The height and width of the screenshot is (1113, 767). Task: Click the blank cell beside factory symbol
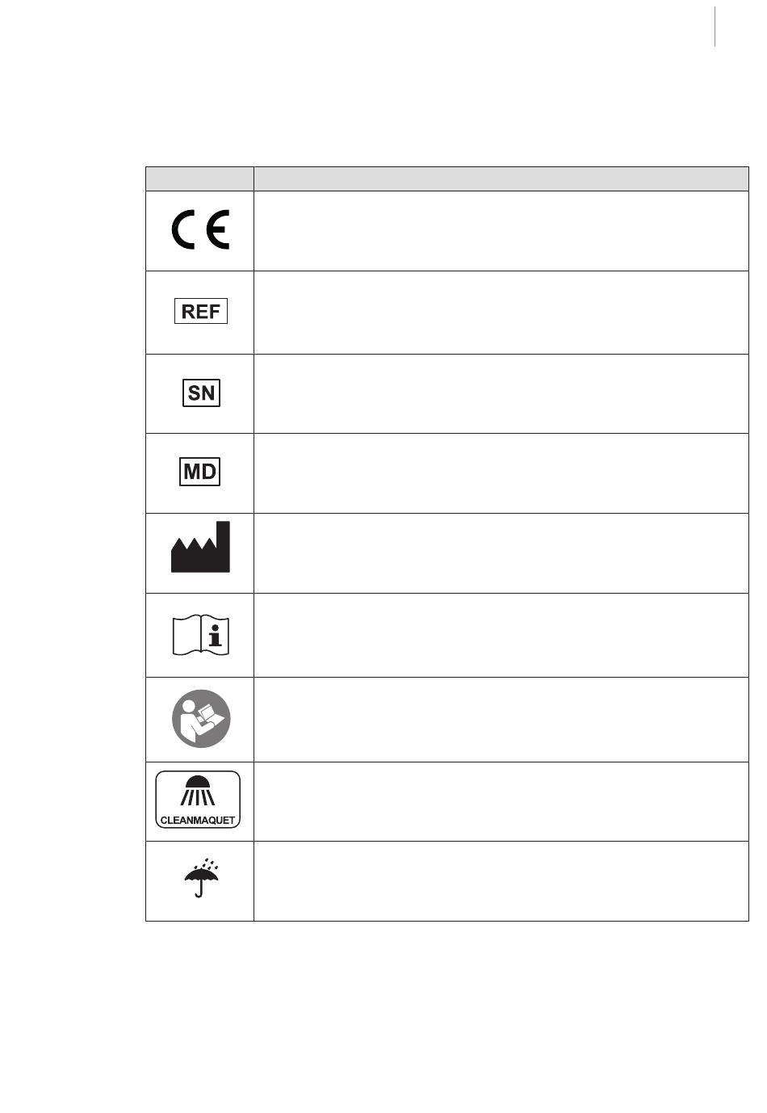501,553
